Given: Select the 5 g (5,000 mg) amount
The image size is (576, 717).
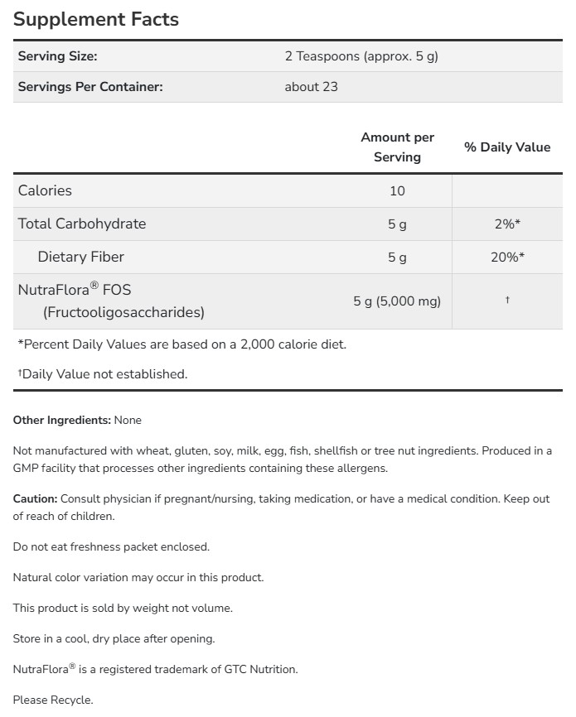Looking at the screenshot, I should 397,301.
